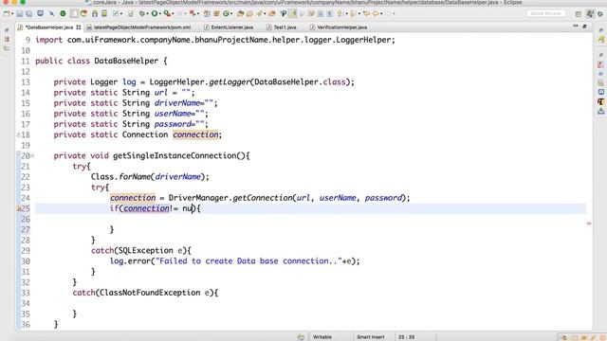The image size is (607, 341).
Task: Click the yellow Forward navigation arrow
Action: point(388,13)
